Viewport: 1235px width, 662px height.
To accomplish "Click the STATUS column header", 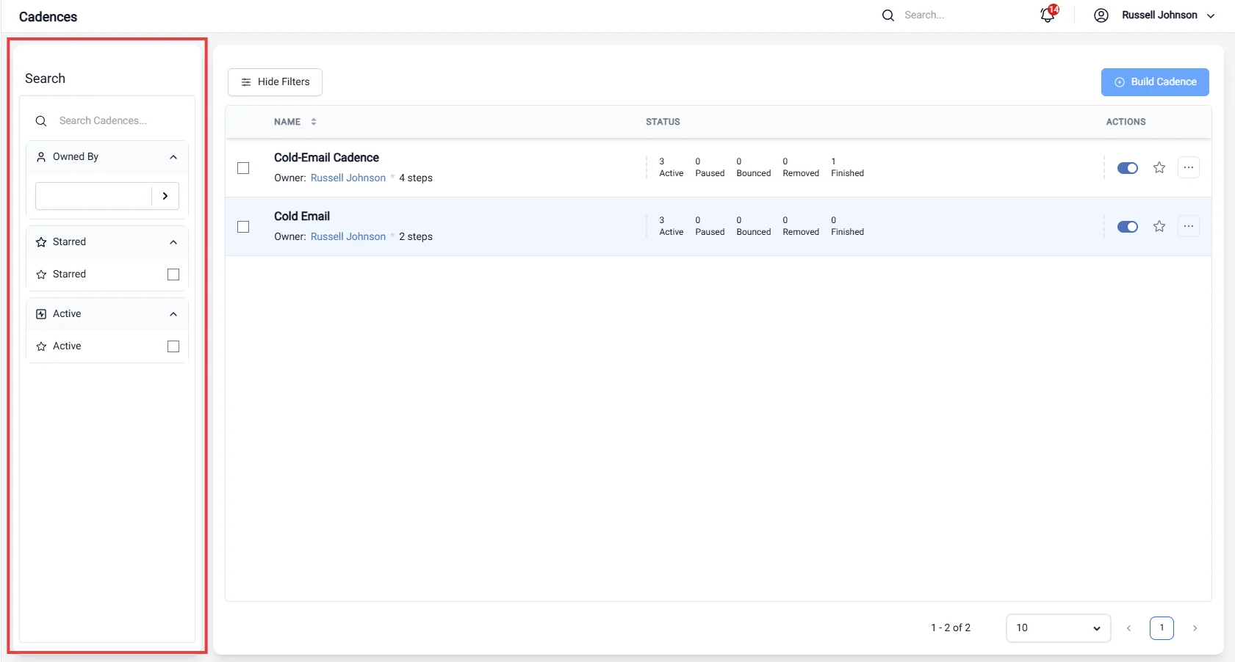I will coord(663,122).
